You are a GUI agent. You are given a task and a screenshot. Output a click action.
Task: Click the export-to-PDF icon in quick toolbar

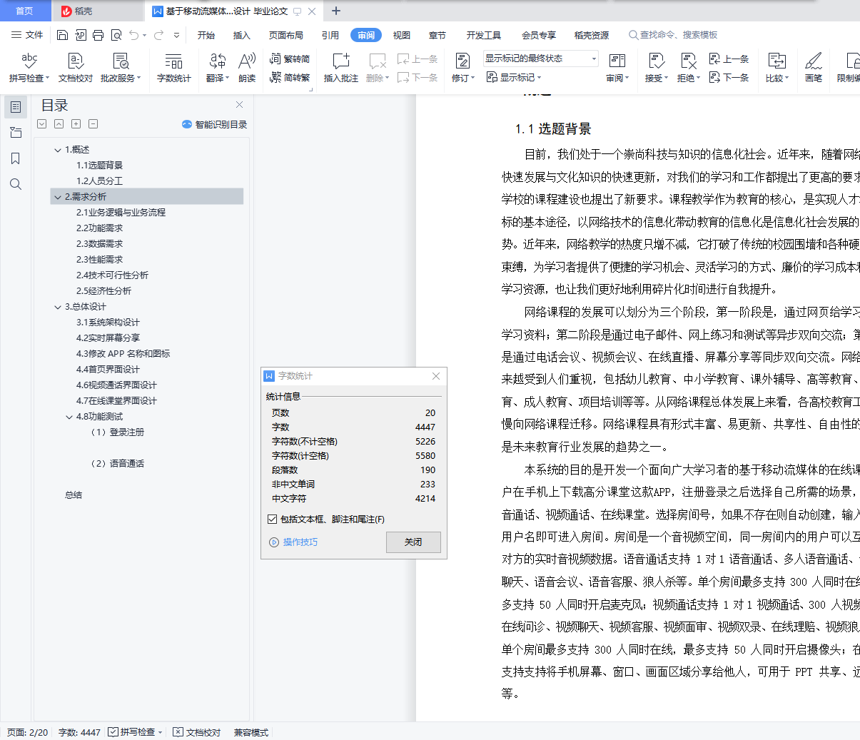[81, 35]
